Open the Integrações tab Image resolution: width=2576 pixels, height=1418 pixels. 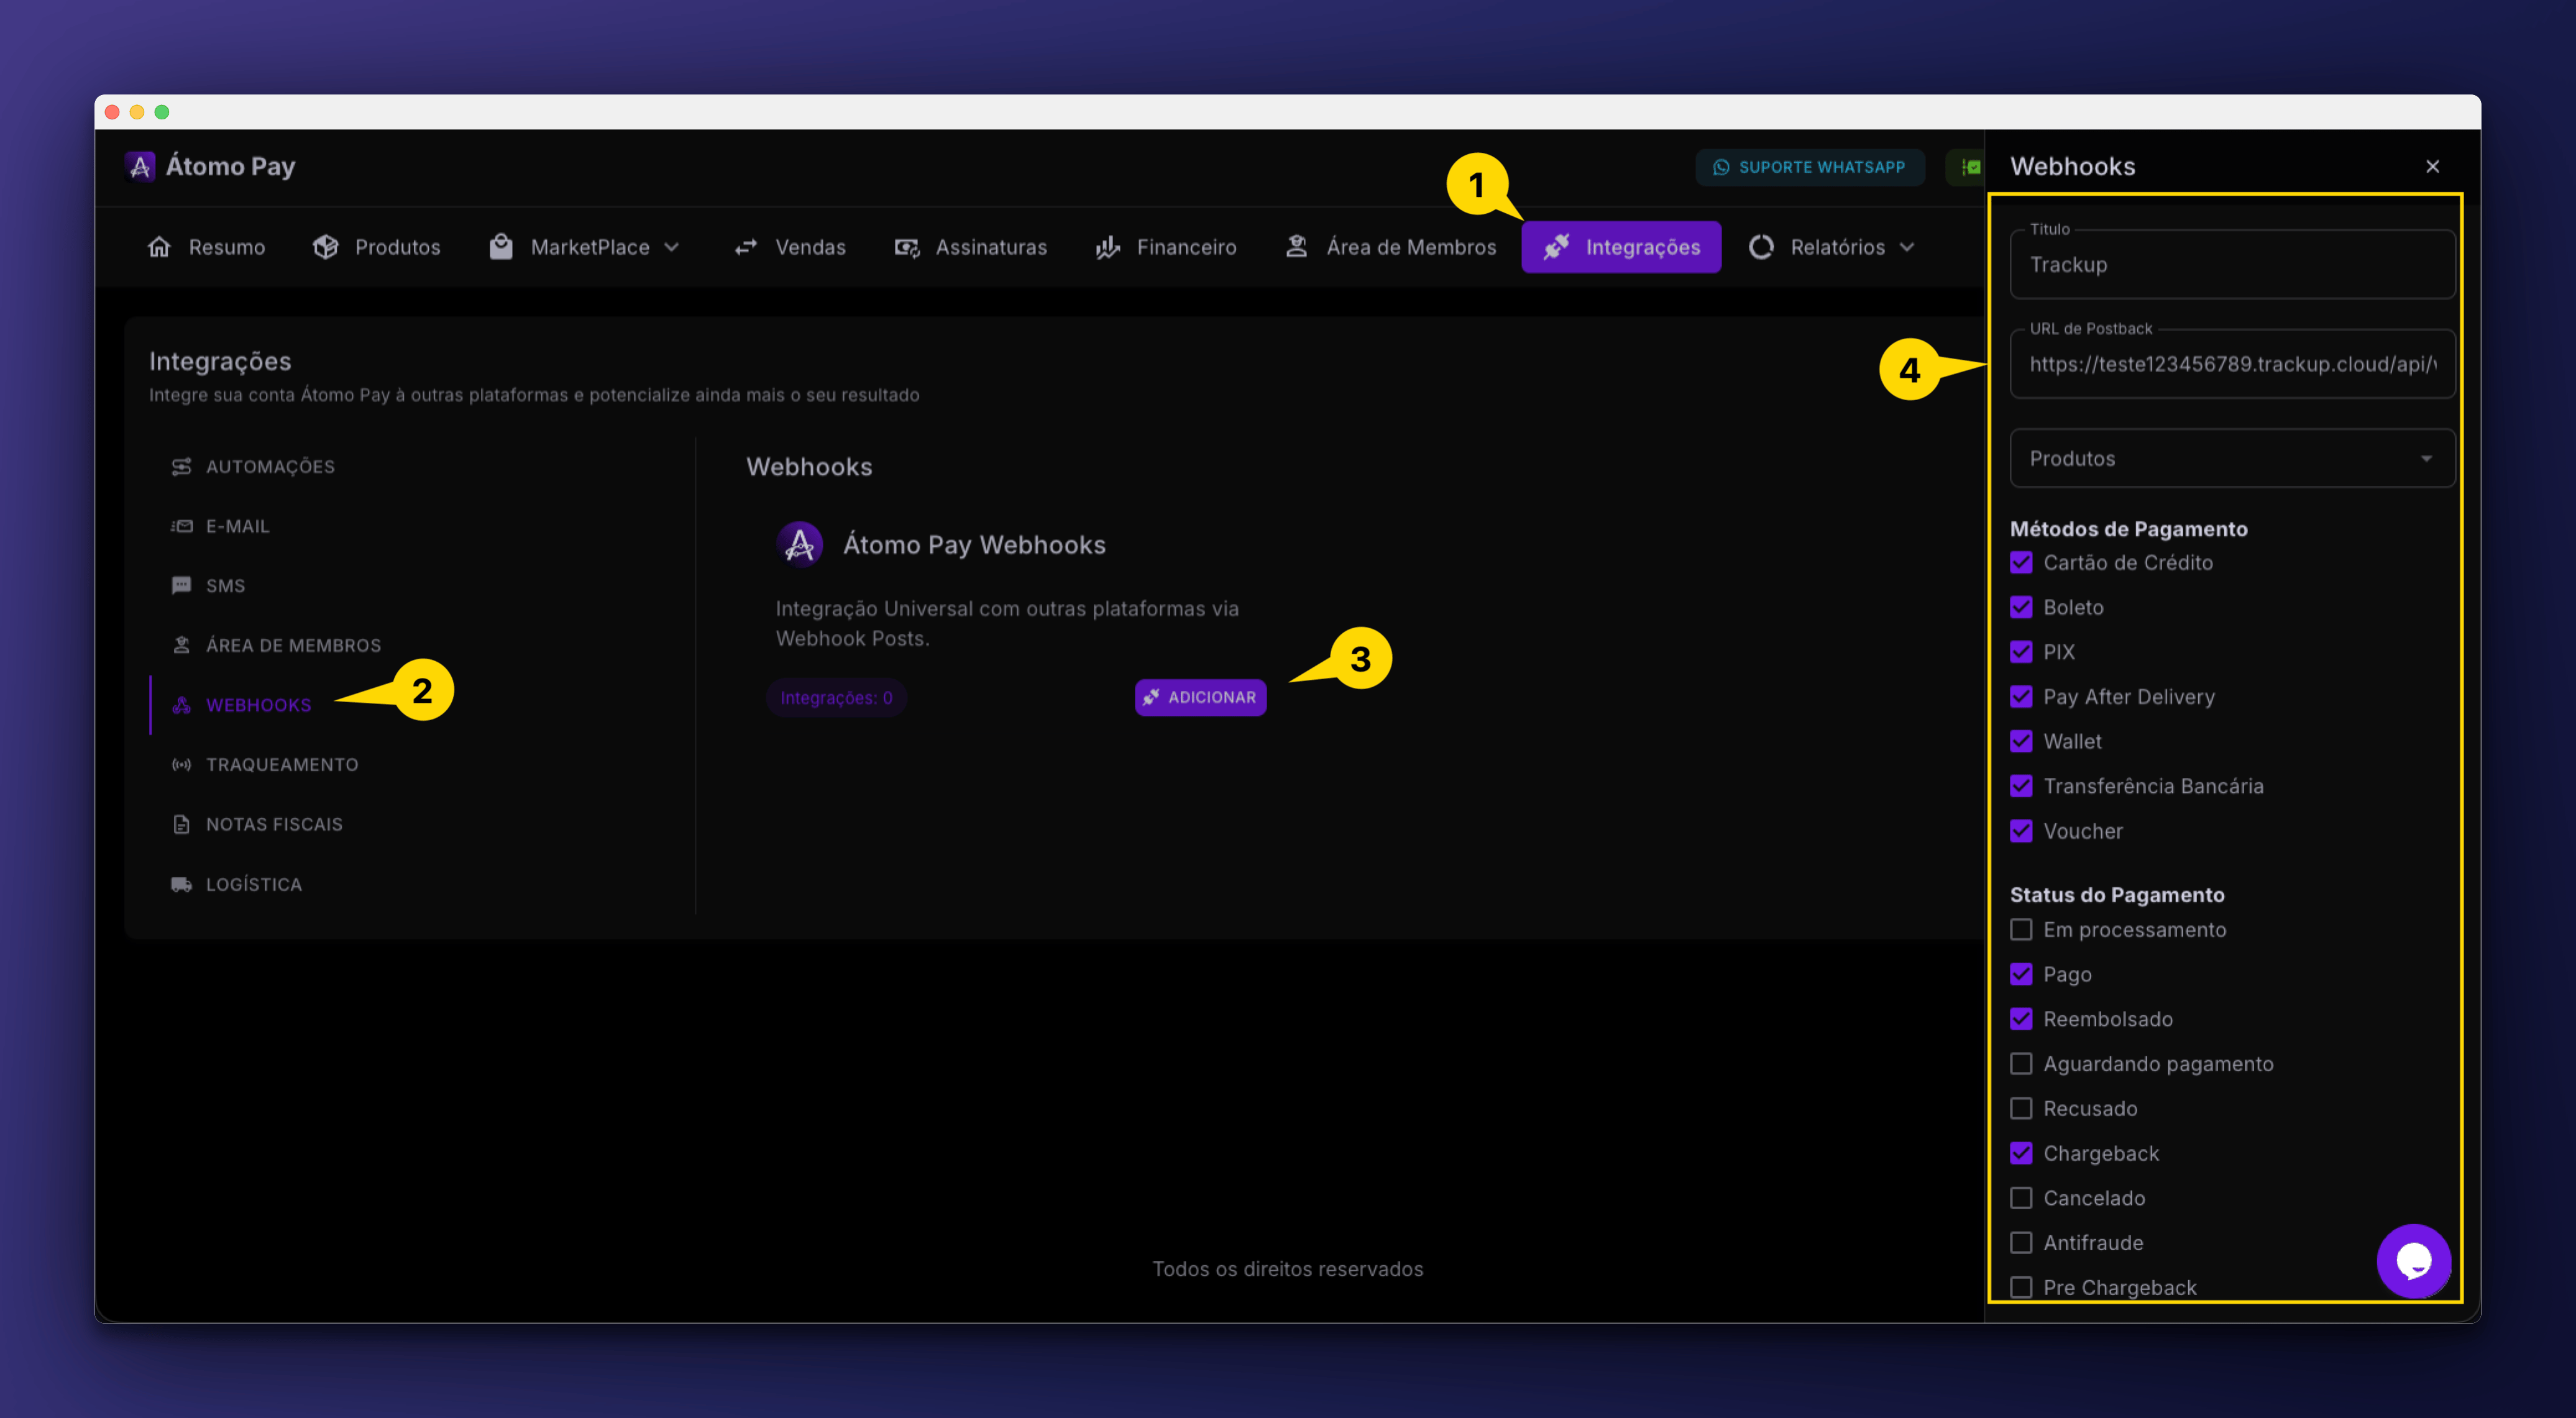pyautogui.click(x=1621, y=247)
